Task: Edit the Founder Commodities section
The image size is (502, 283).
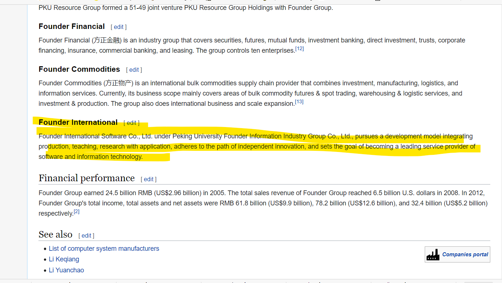Action: click(134, 70)
